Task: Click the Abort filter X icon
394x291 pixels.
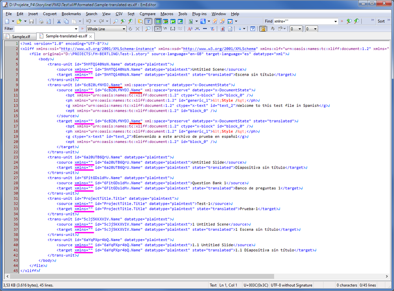Action: (138, 29)
